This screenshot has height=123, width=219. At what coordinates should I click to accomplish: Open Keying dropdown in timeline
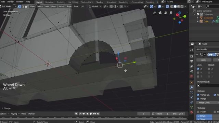(x=15, y=114)
